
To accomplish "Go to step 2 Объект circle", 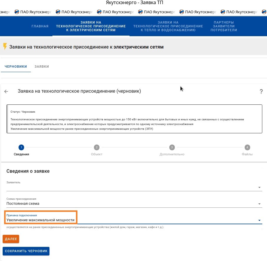I will pyautogui.click(x=97, y=147).
